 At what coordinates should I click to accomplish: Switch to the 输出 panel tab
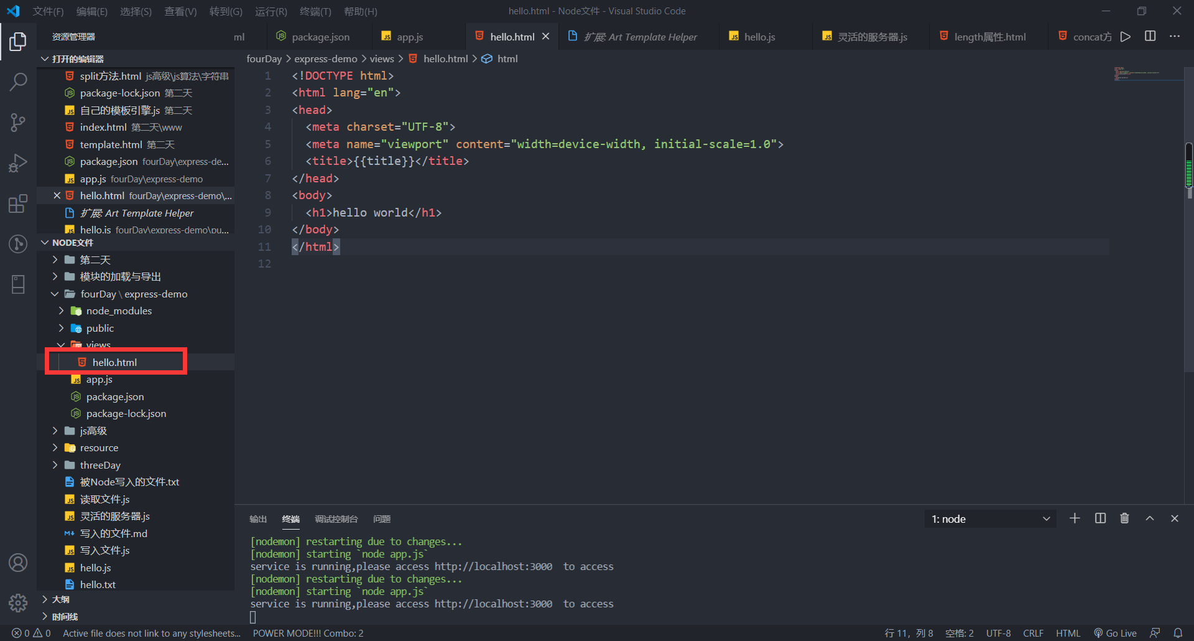click(258, 519)
